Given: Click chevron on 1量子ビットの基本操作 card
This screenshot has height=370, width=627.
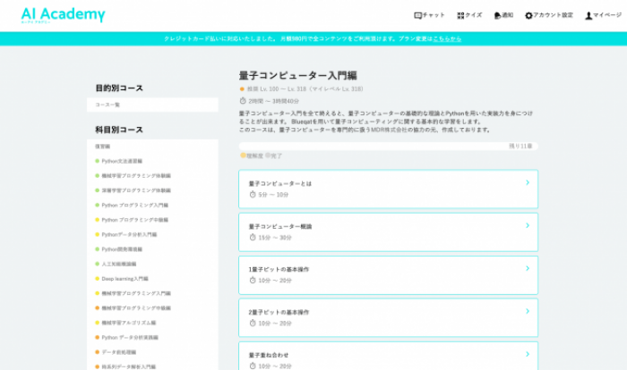Looking at the screenshot, I should (x=527, y=269).
